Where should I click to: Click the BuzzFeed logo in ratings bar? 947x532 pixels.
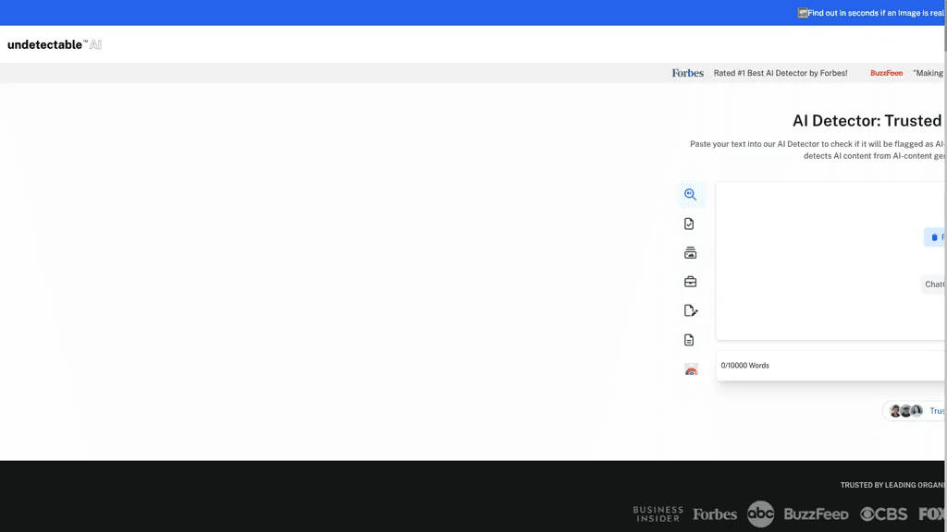[887, 73]
